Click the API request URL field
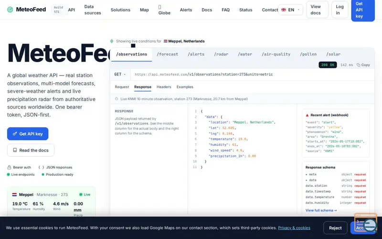Screen dimensions: 382x239 pyautogui.click(x=253, y=75)
